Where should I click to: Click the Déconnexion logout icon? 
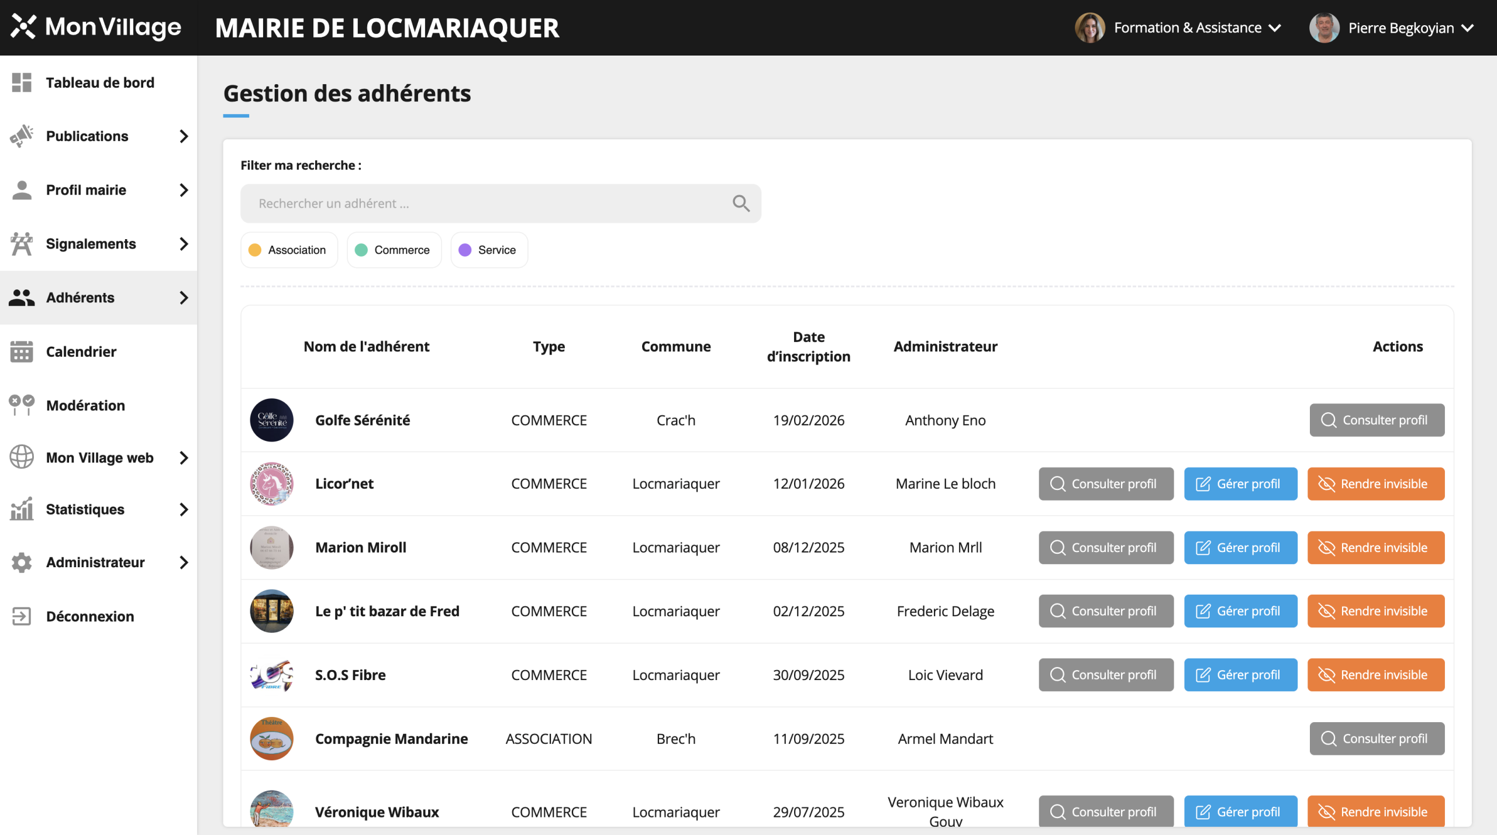pos(22,616)
